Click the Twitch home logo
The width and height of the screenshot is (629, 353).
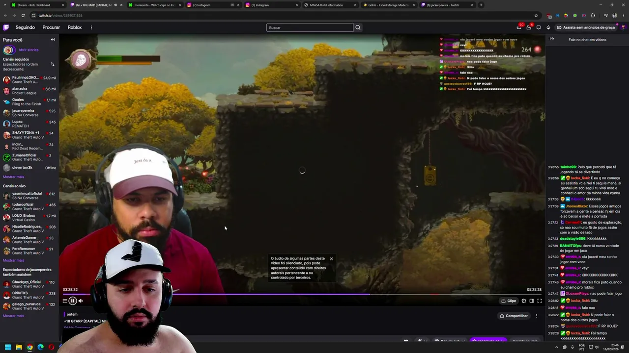pyautogui.click(x=6, y=27)
